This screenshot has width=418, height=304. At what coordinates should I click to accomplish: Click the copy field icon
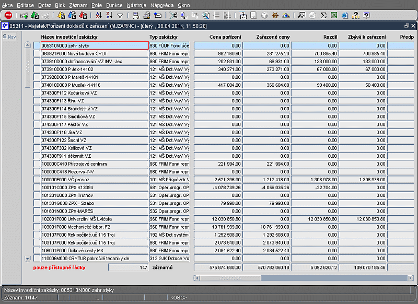click(x=184, y=16)
